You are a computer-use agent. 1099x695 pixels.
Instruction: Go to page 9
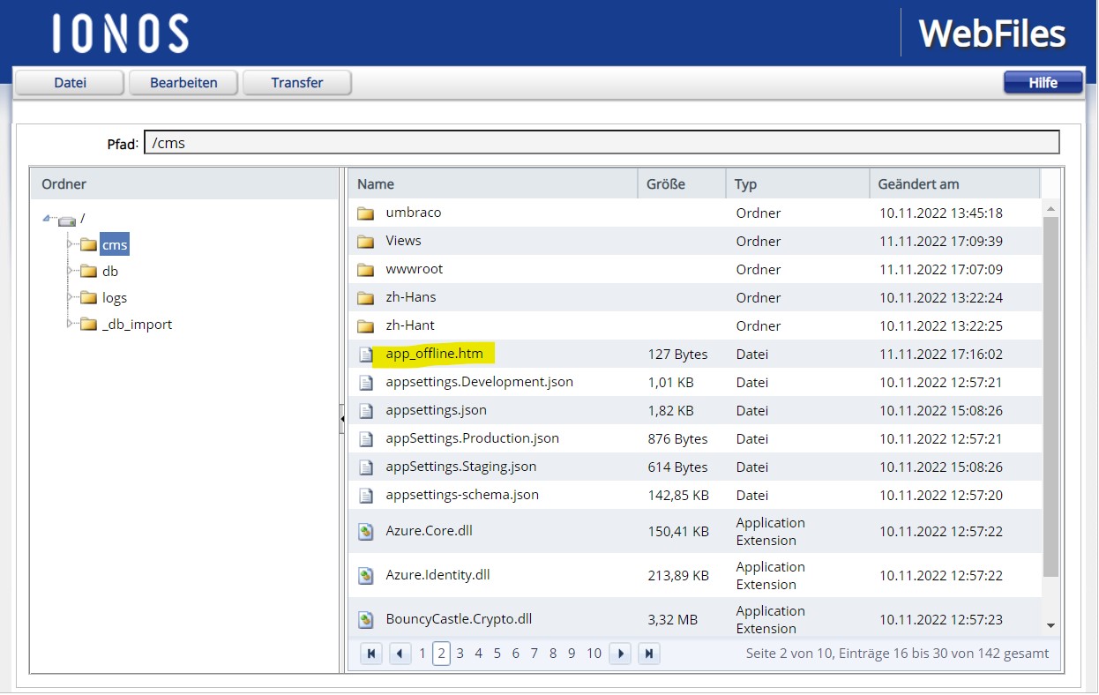(572, 654)
